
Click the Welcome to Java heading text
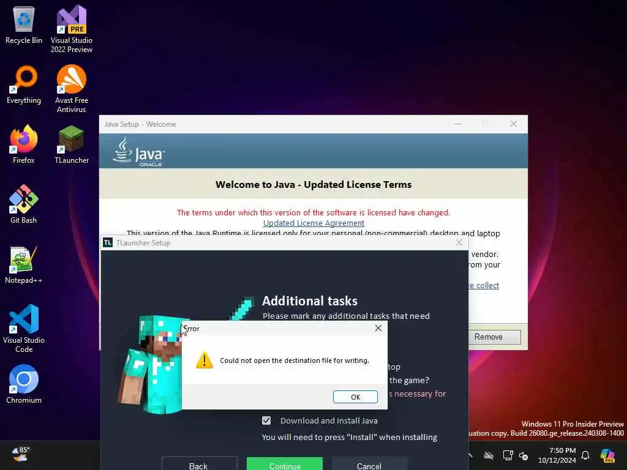pos(313,185)
